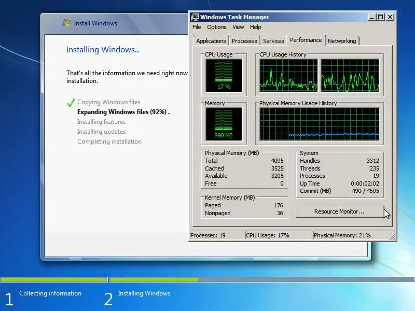Select the Performance tab
This screenshot has width=415, height=311.
coord(306,40)
